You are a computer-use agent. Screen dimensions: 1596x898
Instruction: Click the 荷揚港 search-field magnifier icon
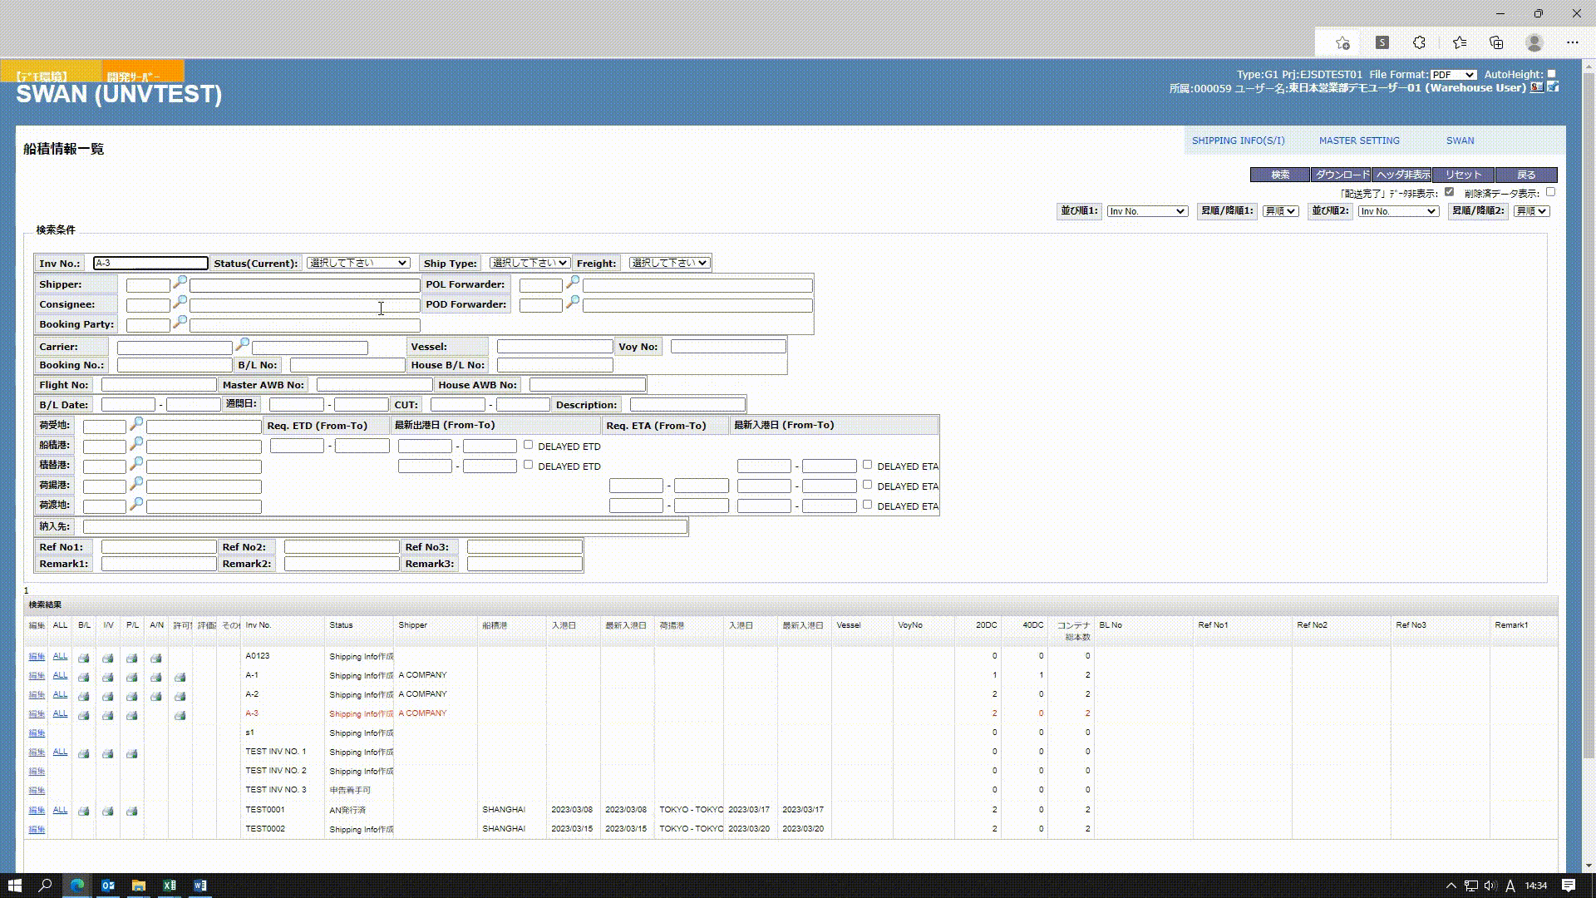tap(136, 484)
